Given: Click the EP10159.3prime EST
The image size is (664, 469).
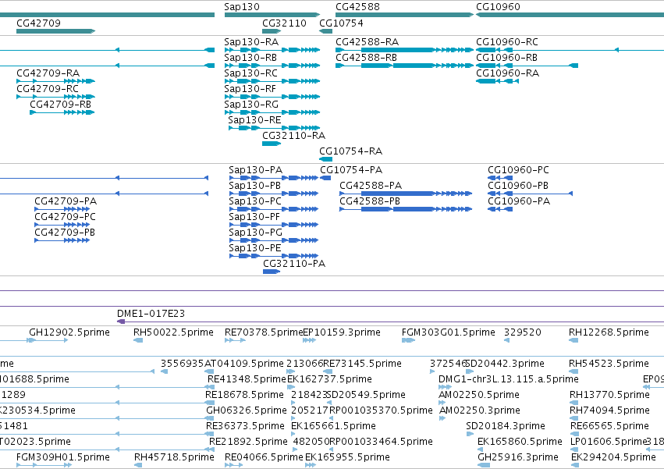Looking at the screenshot, I should click(309, 340).
